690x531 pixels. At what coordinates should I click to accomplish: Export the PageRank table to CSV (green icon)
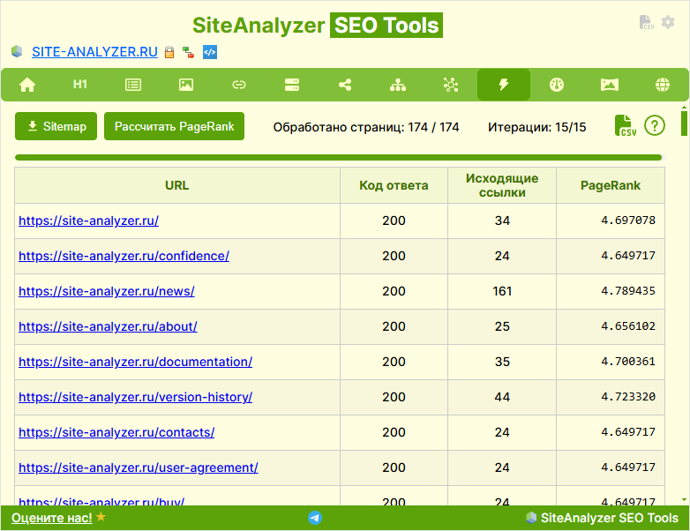[626, 126]
